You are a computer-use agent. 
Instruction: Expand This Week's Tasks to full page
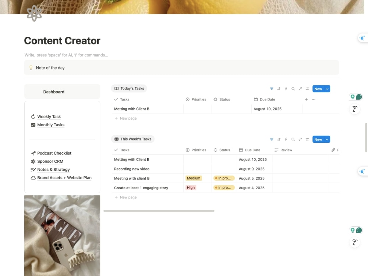pos(300,139)
